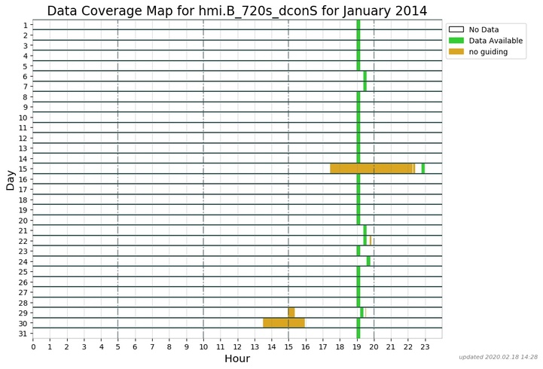Viewport: 543px width, 369px height.
Task: Click the chart title text
Action: coord(237,11)
